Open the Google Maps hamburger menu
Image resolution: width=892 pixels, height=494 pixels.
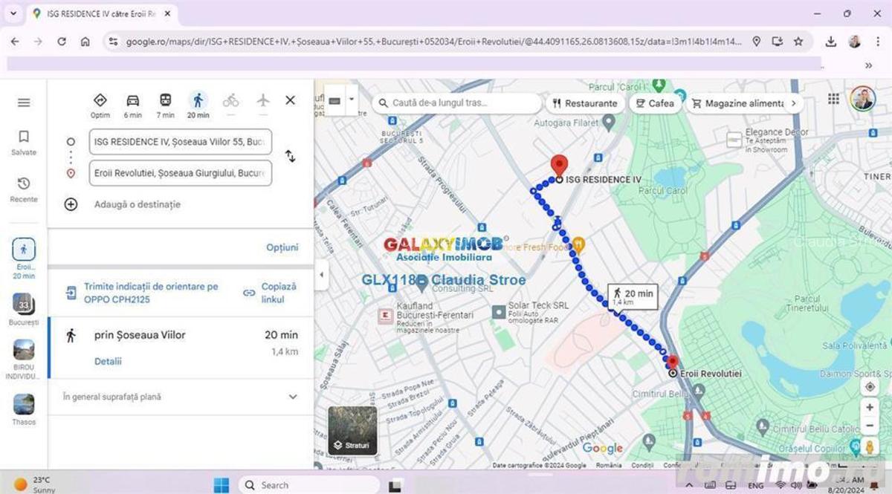(x=24, y=103)
